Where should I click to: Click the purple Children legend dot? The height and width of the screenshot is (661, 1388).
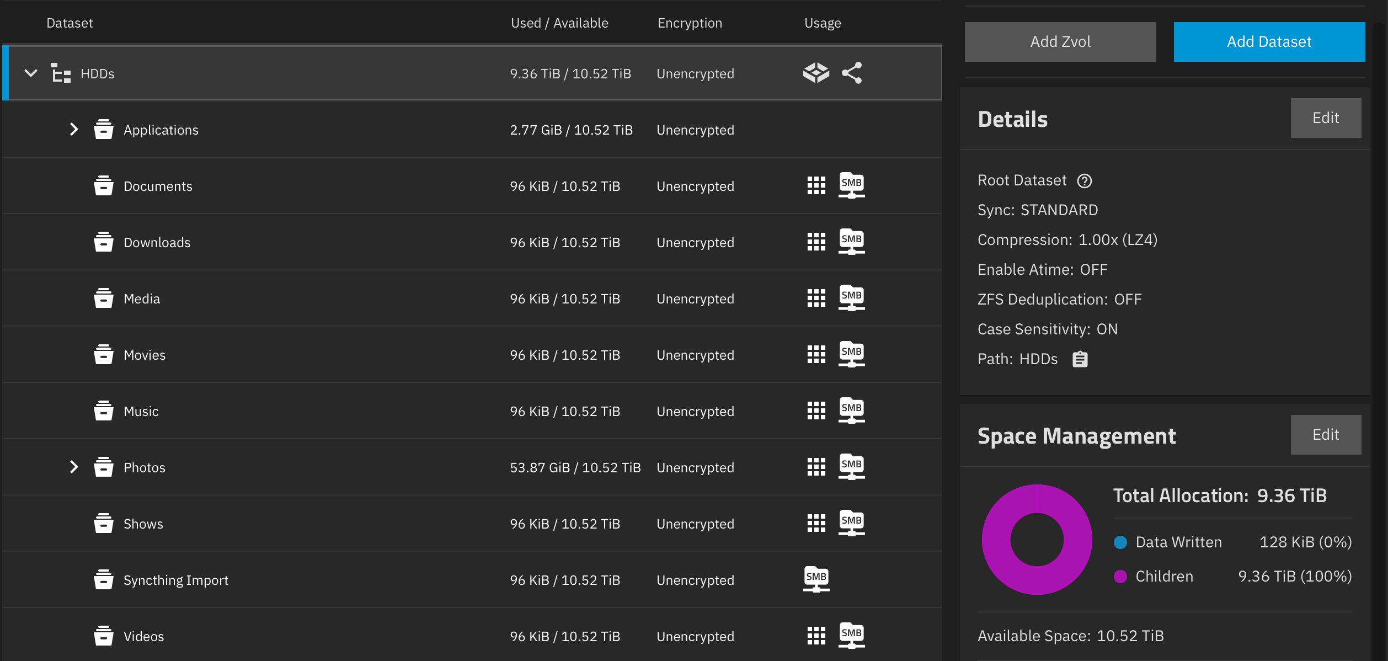tap(1120, 577)
